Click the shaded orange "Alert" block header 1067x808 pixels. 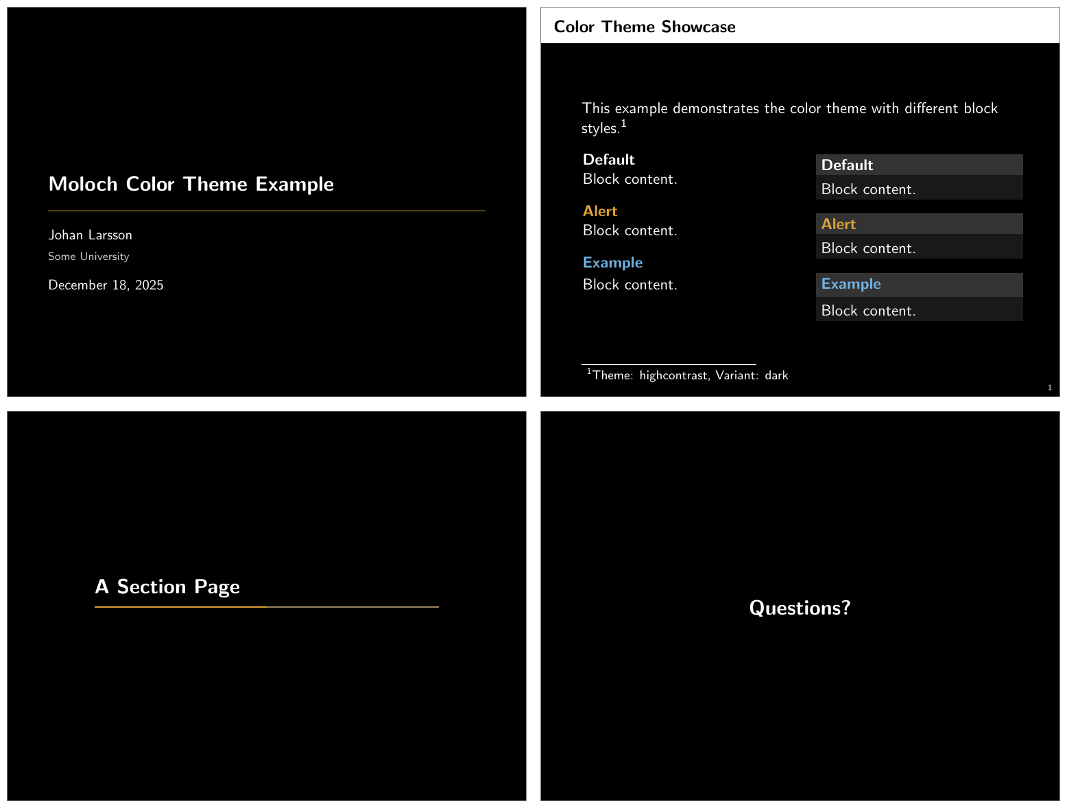(x=919, y=224)
